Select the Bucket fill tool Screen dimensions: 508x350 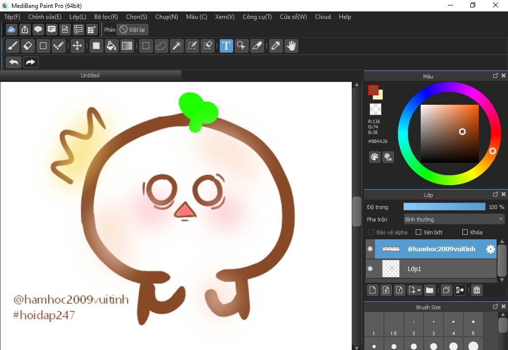(111, 46)
